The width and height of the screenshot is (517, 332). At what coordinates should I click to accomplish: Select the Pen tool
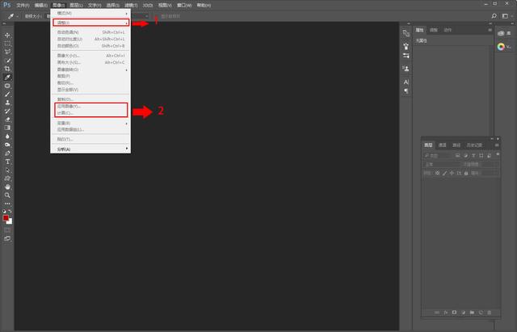pos(7,153)
